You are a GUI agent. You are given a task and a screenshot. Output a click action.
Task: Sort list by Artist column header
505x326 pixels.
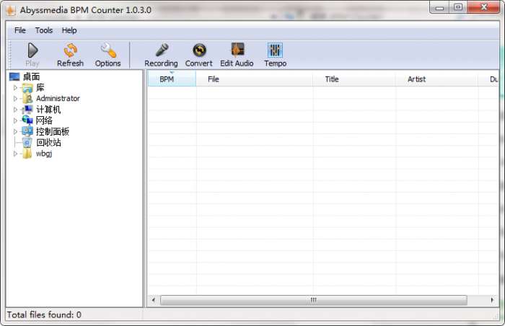(x=436, y=79)
